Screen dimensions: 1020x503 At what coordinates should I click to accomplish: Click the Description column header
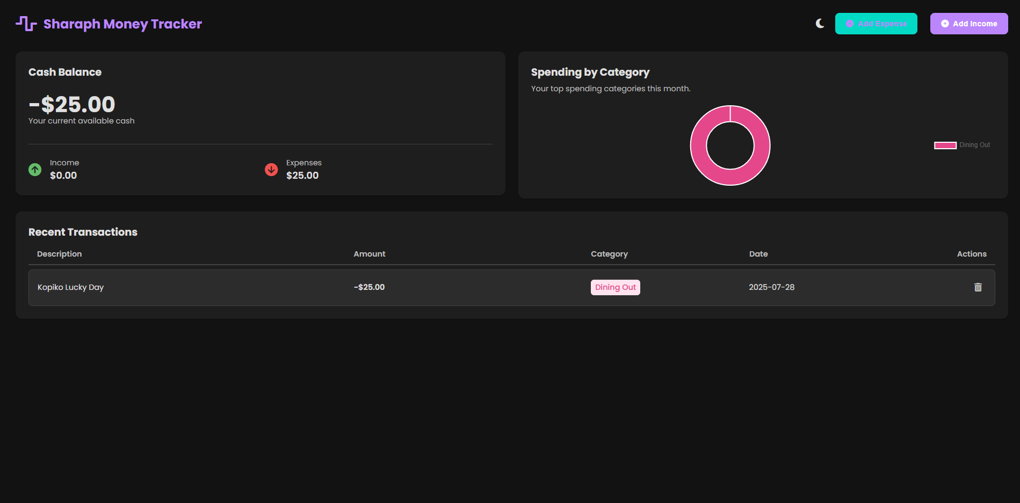coord(60,254)
